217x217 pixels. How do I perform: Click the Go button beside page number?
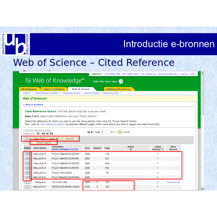[x=120, y=132]
